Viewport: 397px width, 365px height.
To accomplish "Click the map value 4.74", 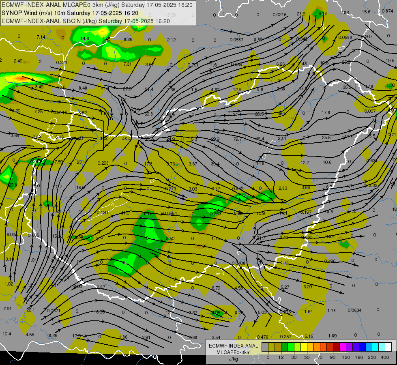I will 285,263.
